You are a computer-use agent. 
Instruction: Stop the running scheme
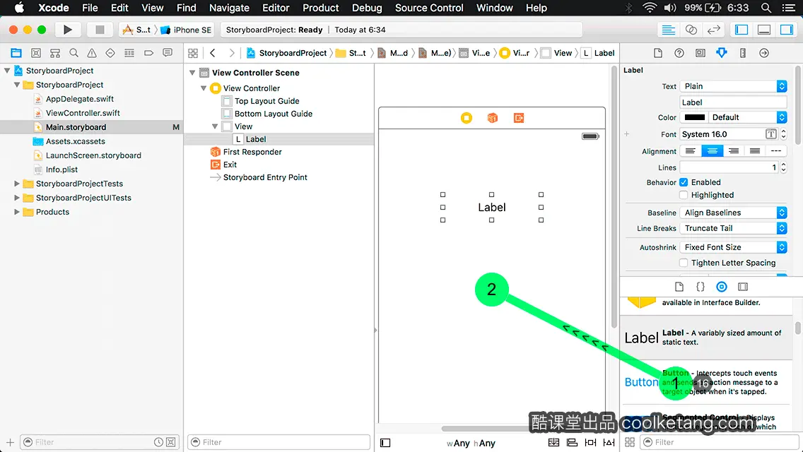click(100, 30)
